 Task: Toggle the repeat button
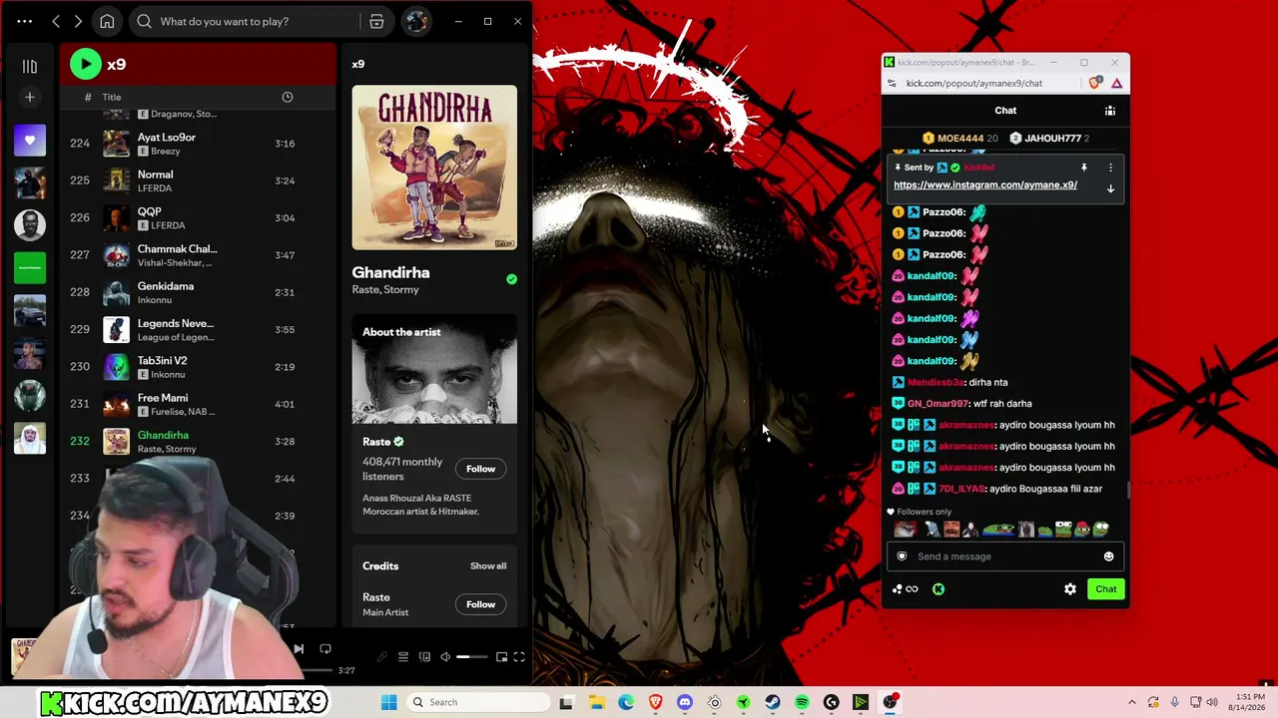click(x=325, y=649)
